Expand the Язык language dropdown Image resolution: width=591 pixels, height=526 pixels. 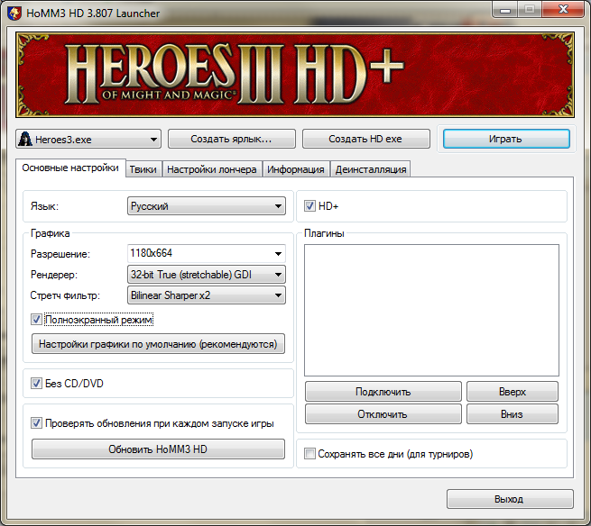[206, 206]
